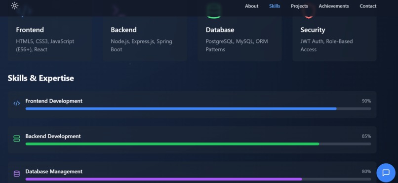Click the Database Management label

coord(54,172)
